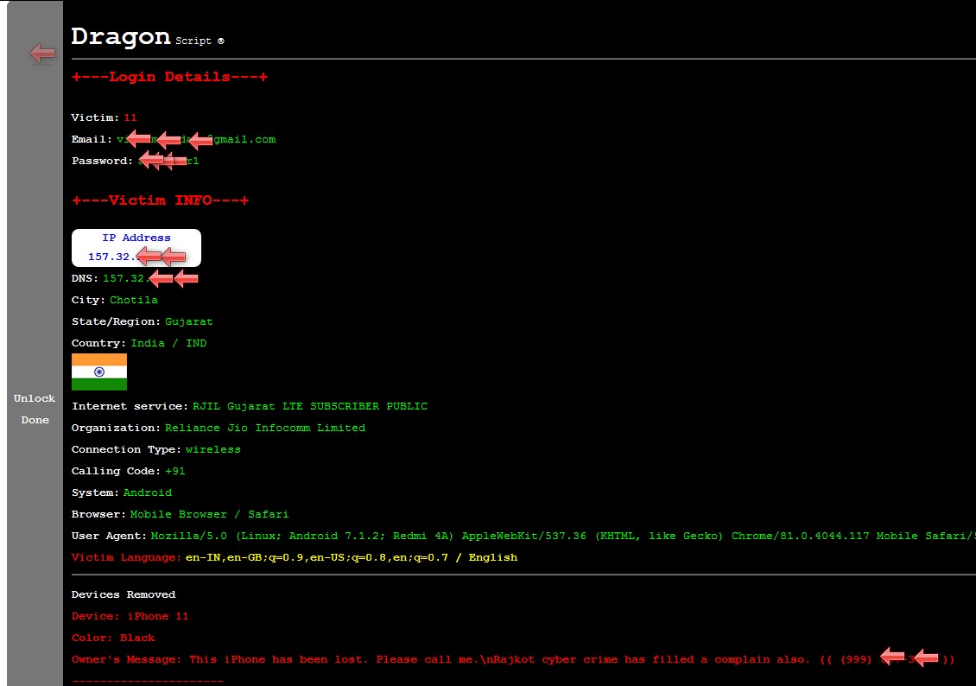Click the "+---Login Details---+" heading

pos(169,77)
